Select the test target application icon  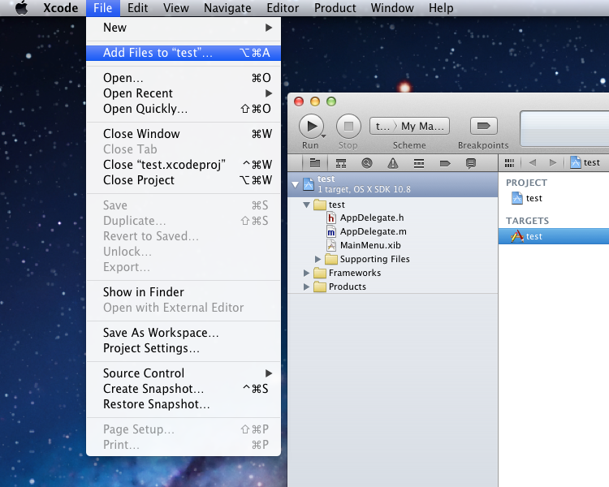[x=517, y=236]
